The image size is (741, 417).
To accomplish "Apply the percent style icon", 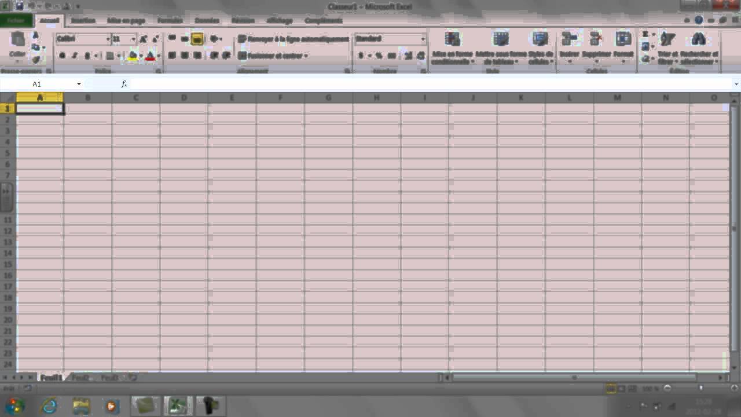I will coord(379,56).
